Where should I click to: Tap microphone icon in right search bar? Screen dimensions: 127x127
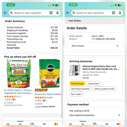(x=120, y=13)
